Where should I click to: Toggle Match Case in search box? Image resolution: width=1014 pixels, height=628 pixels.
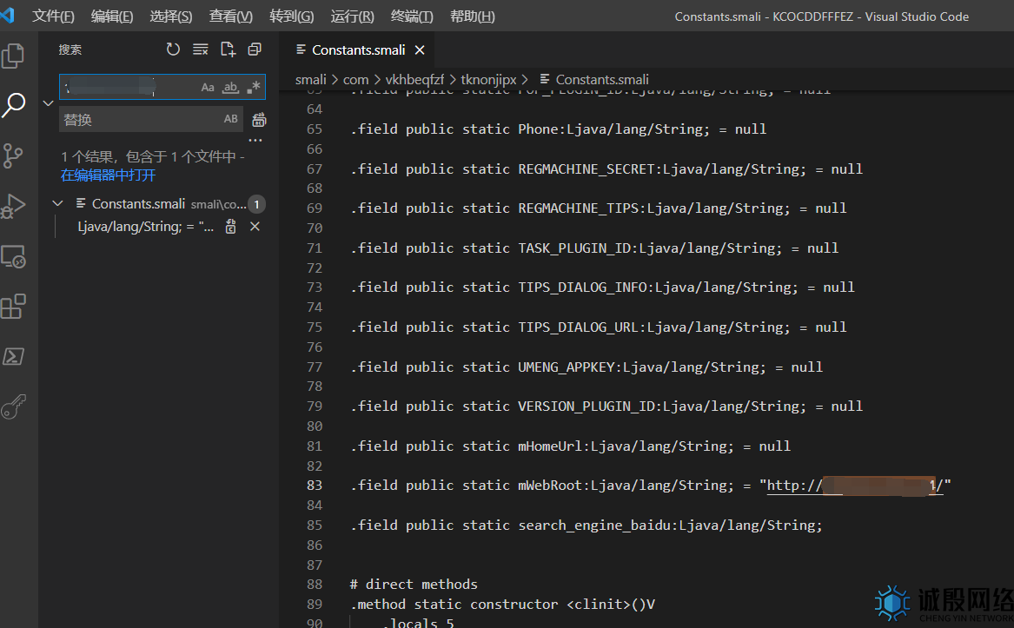point(208,87)
